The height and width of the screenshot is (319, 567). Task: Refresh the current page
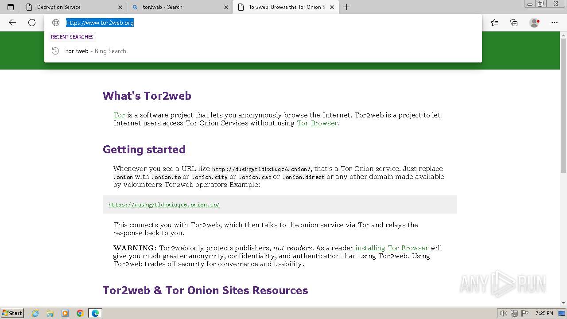[x=32, y=23]
